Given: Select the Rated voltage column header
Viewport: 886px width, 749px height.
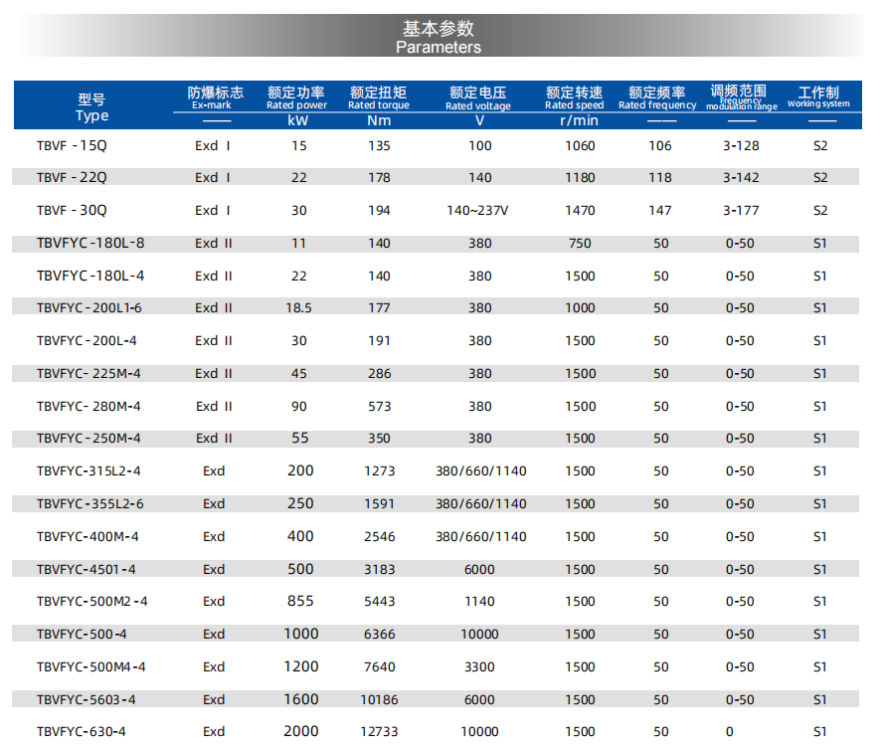Looking at the screenshot, I should [478, 97].
